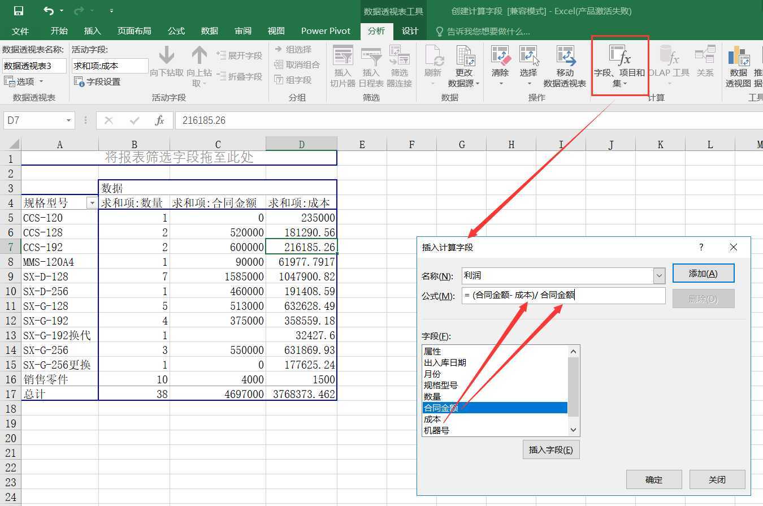Click 移动数据透视表 move PivotTable icon
The image size is (763, 506).
[565, 55]
